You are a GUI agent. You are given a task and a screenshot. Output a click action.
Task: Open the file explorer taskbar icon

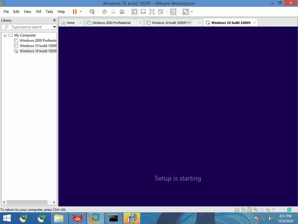(59, 218)
